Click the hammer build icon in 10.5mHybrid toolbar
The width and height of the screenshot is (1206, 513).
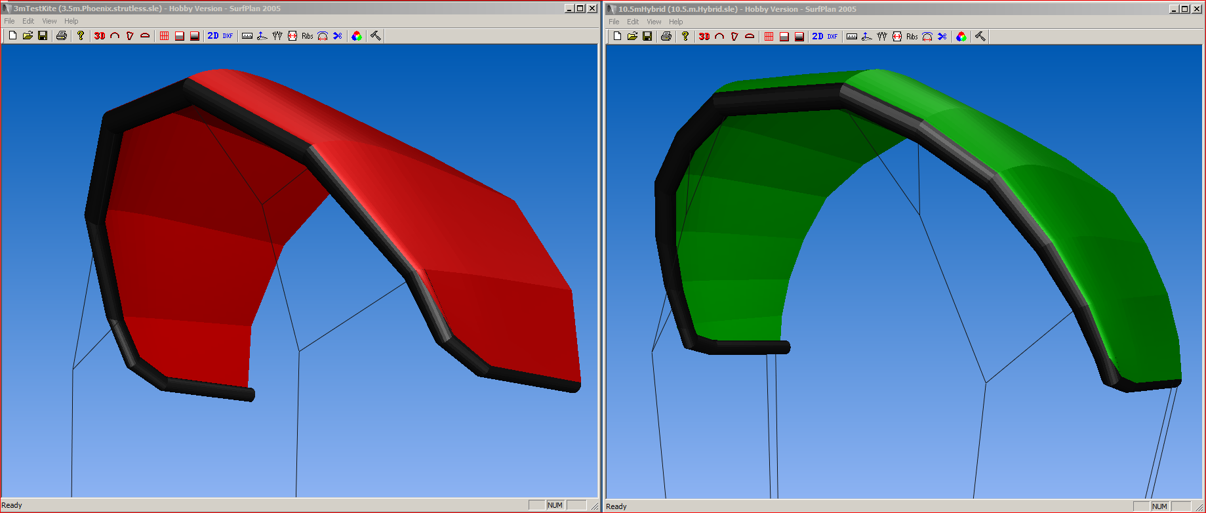click(980, 37)
